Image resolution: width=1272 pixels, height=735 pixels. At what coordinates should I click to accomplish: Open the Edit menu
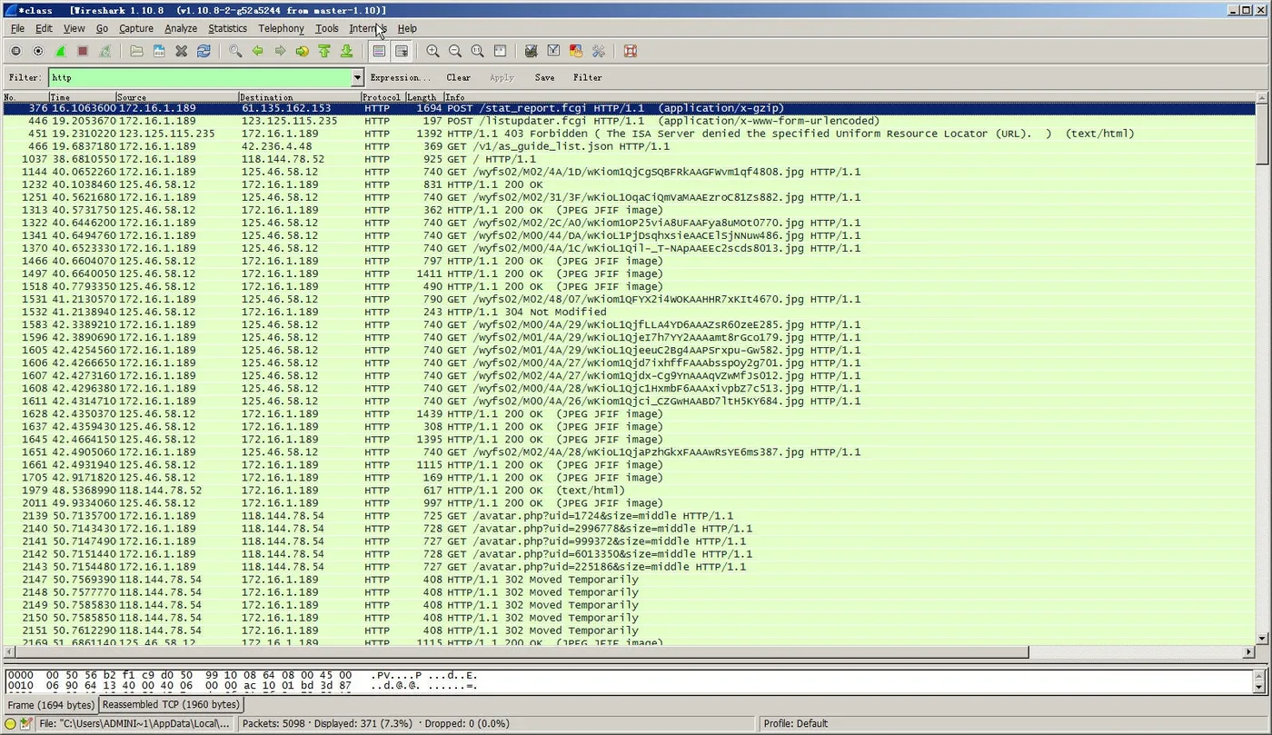coord(44,28)
